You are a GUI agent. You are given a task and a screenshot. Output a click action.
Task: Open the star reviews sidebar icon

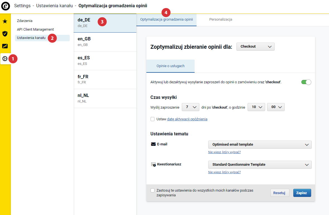pos(5,21)
